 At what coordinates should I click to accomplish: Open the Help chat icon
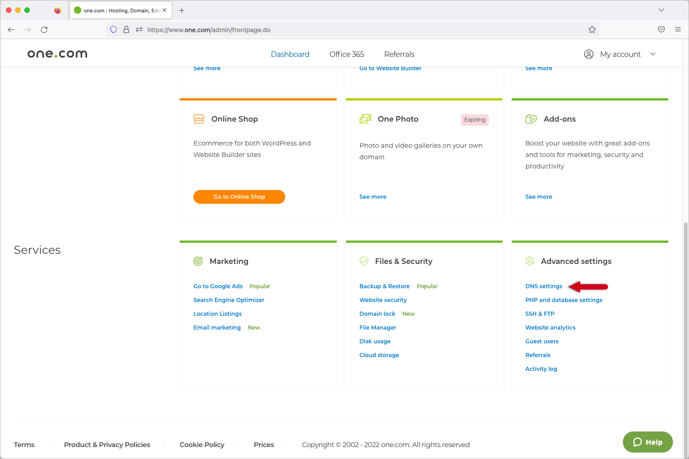coord(638,442)
